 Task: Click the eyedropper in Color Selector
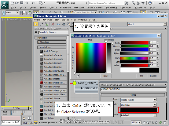click(78, 76)
